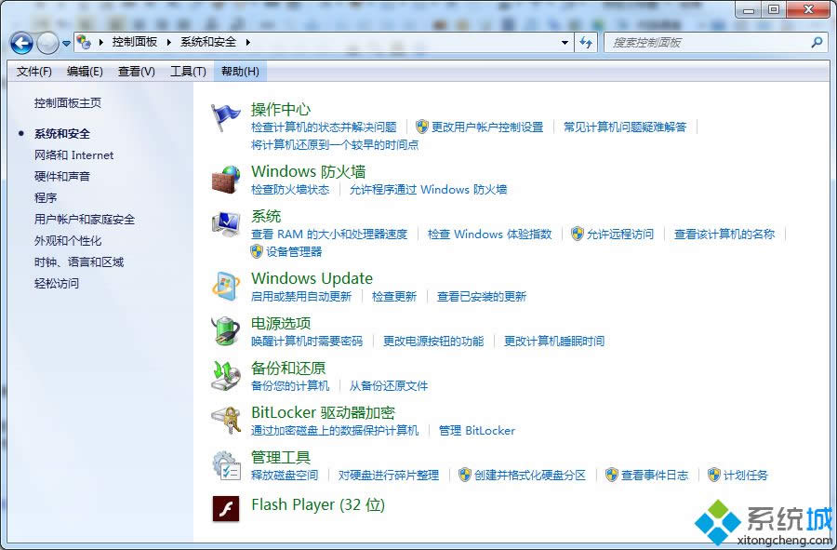Open the Windows 防火墙 brick wall icon
Viewport: 837px width, 550px height.
pyautogui.click(x=226, y=180)
